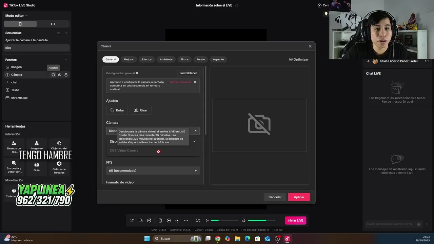
Task: Click the dialog's vertical scrollbar
Action: tap(205, 100)
